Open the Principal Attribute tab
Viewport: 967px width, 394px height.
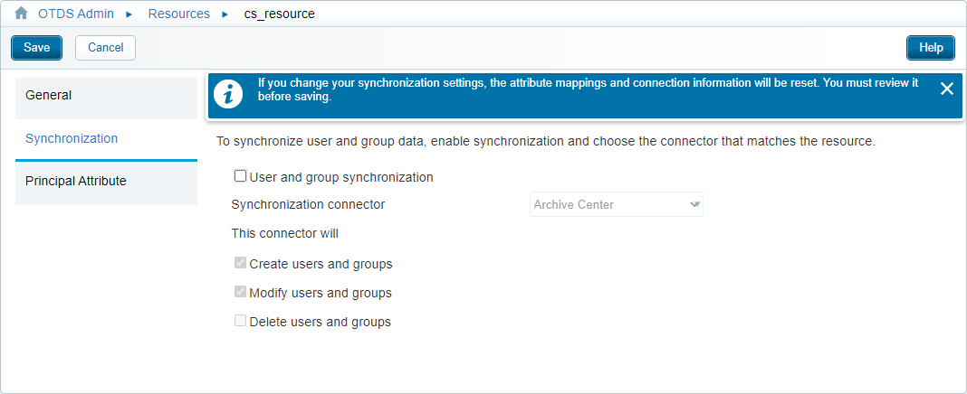pos(106,182)
